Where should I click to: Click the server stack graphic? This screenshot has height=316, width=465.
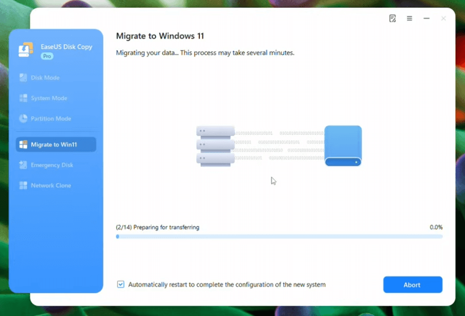coord(215,146)
